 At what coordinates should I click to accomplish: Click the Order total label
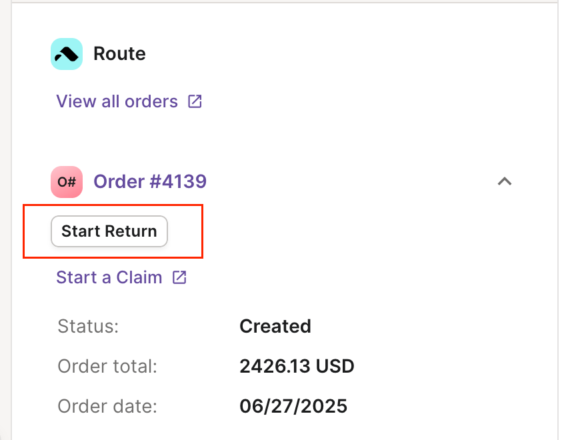coord(107,366)
